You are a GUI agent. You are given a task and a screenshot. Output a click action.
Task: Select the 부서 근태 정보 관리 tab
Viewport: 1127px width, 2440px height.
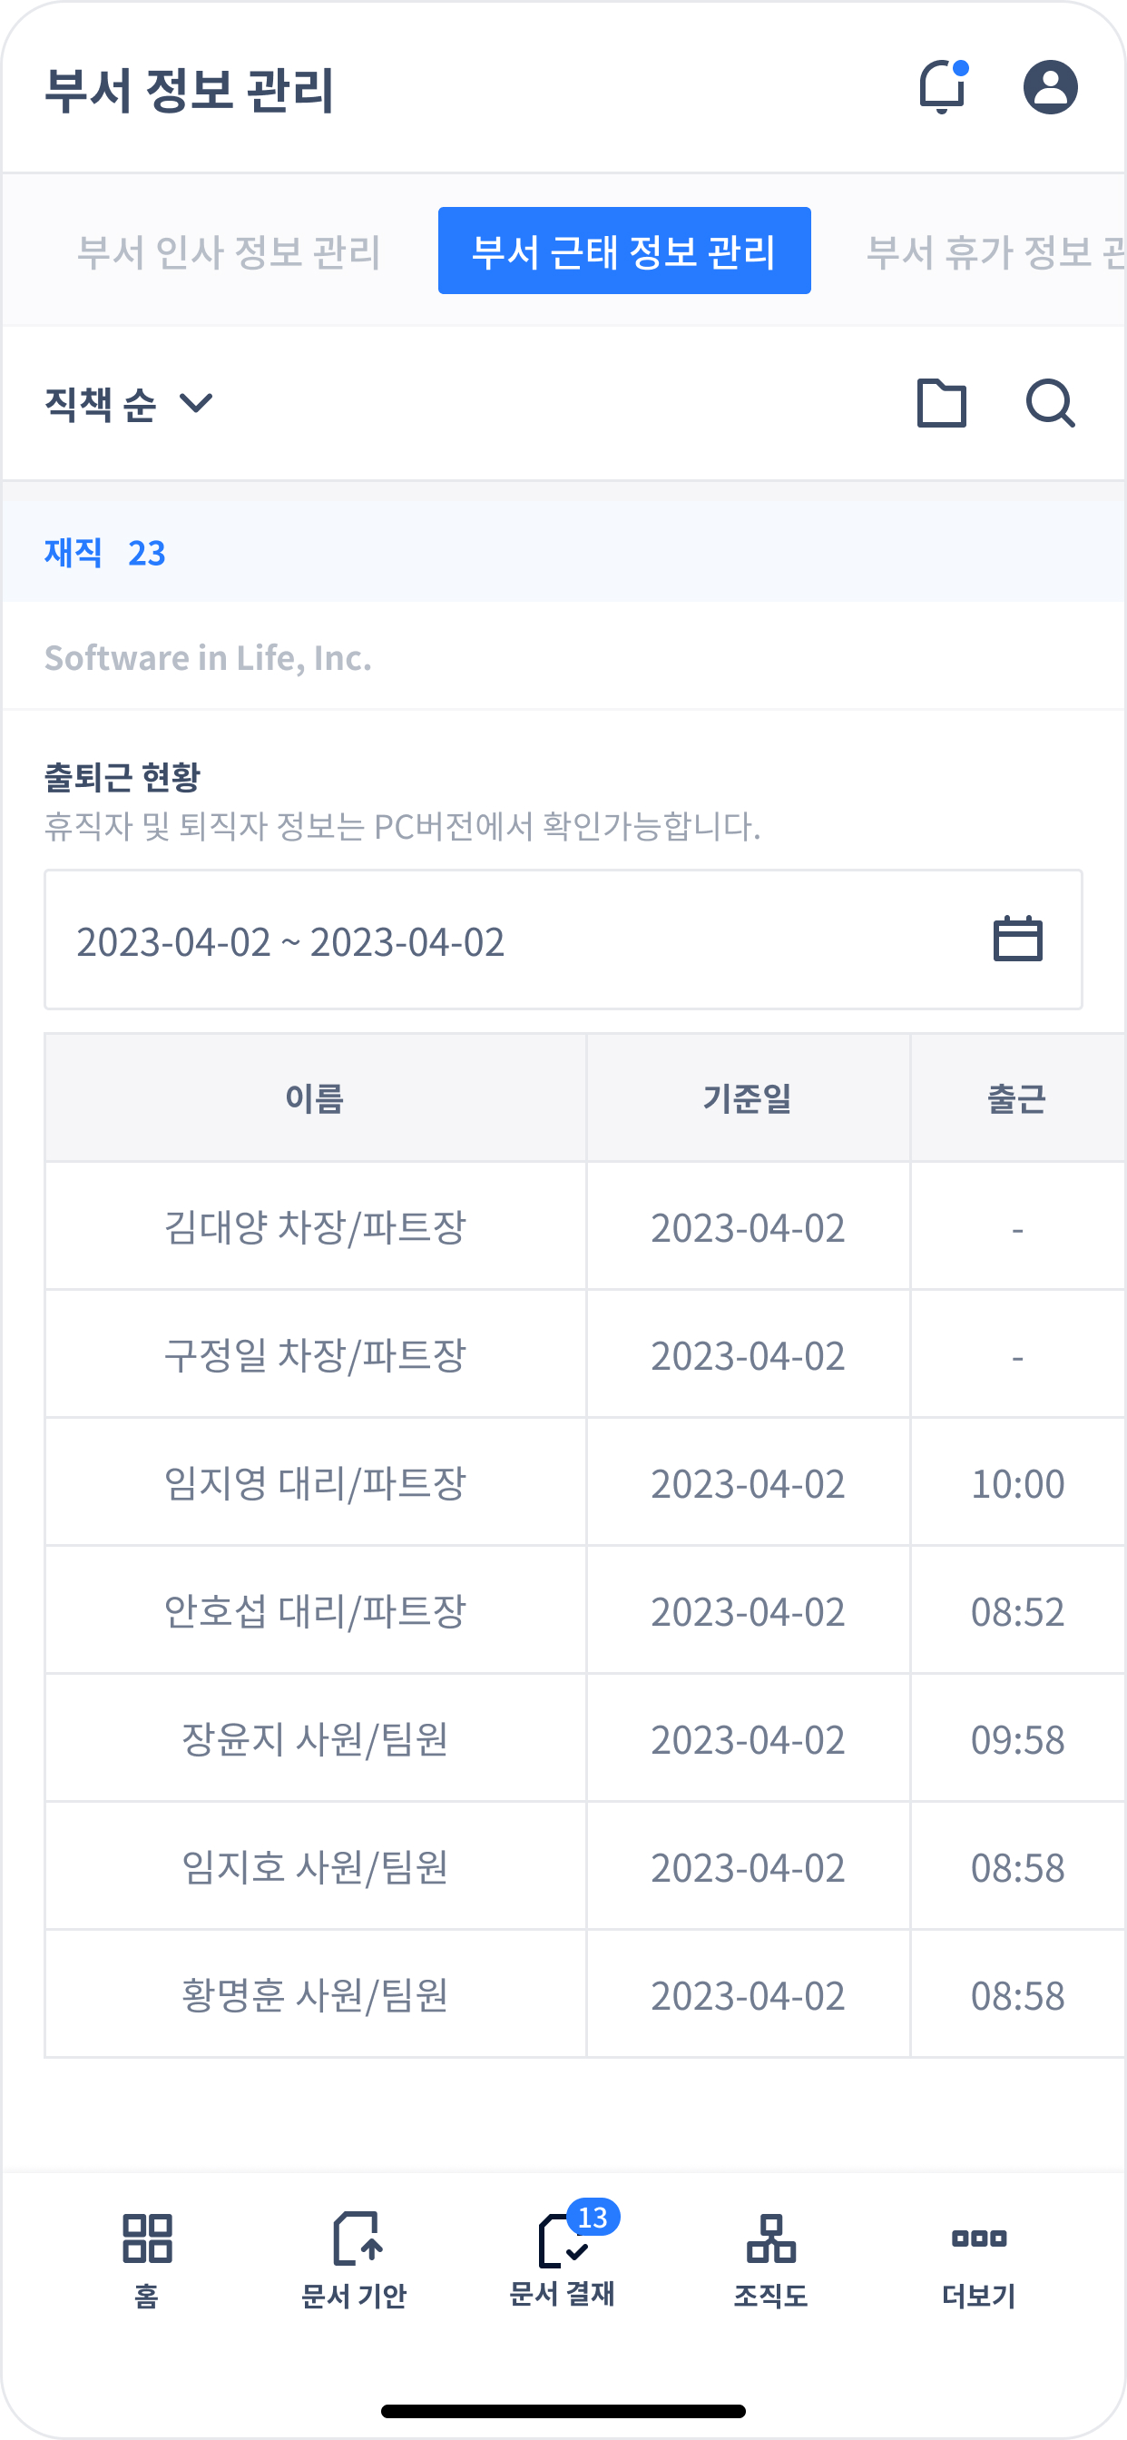click(x=624, y=251)
